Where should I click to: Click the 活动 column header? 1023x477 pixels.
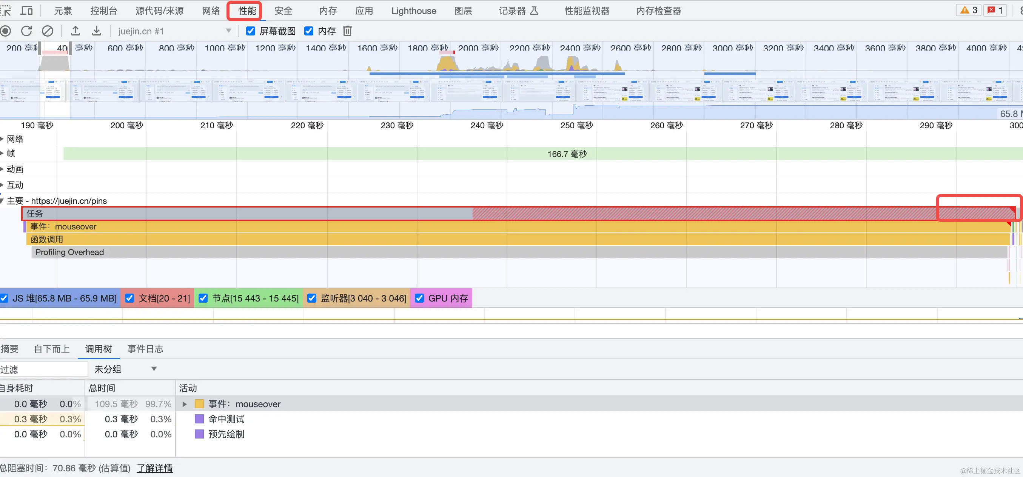599,388
